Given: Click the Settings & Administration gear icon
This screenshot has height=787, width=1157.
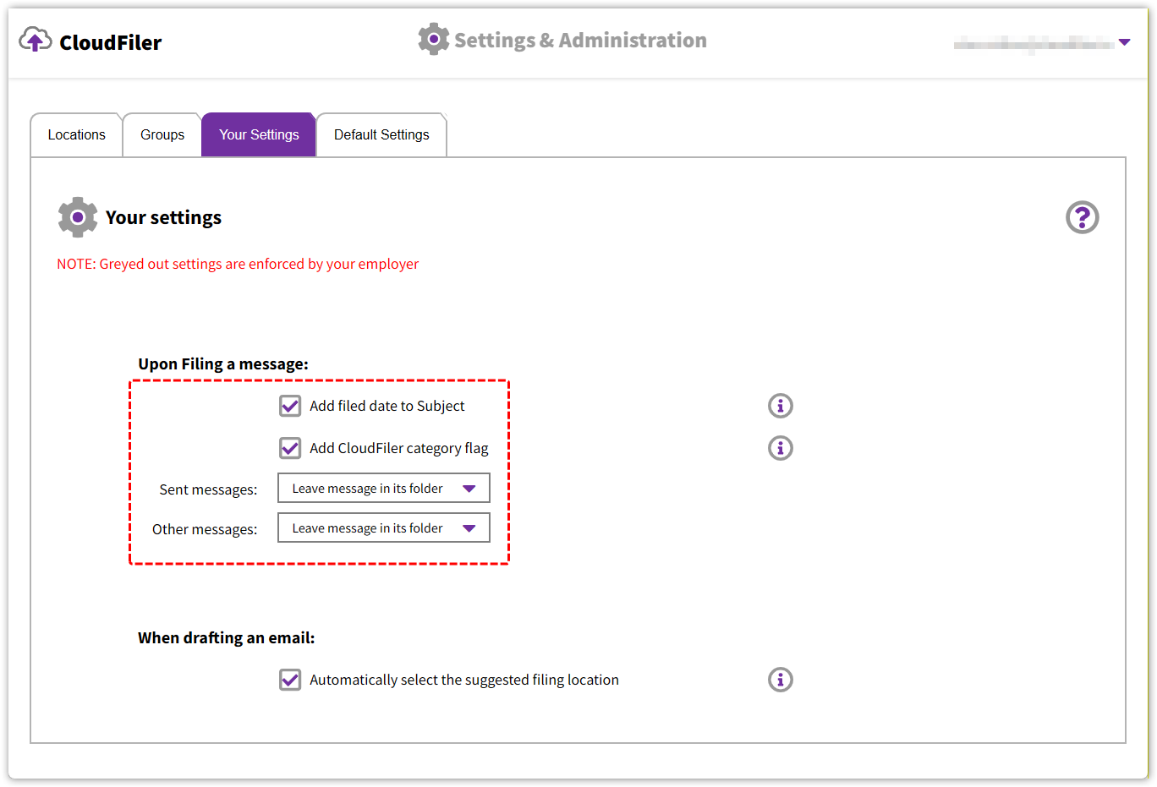Looking at the screenshot, I should click(x=433, y=40).
